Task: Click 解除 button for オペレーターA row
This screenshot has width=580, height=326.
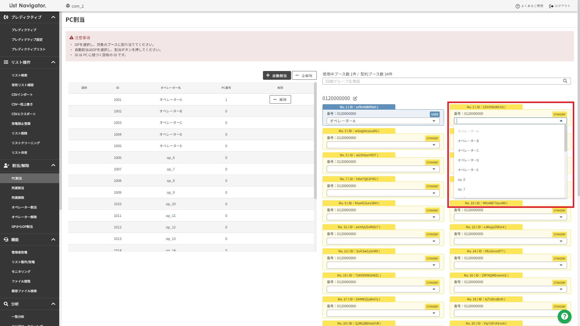Action: click(x=280, y=99)
